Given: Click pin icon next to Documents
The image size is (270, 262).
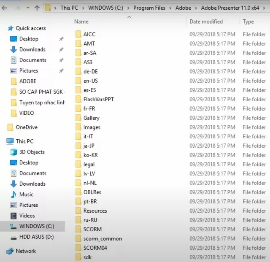Looking at the screenshot, I should pyautogui.click(x=61, y=60).
